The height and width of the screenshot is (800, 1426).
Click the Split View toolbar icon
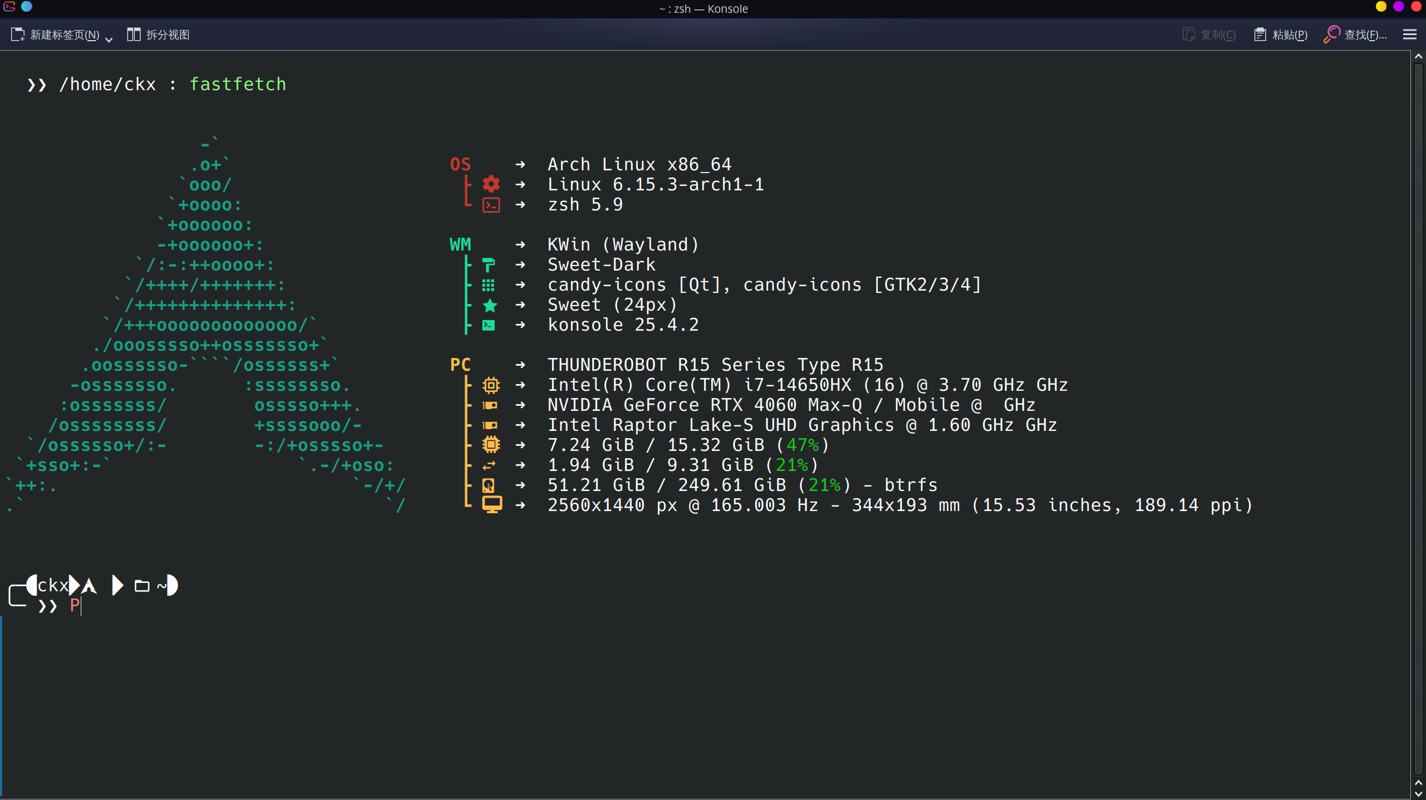click(x=134, y=35)
